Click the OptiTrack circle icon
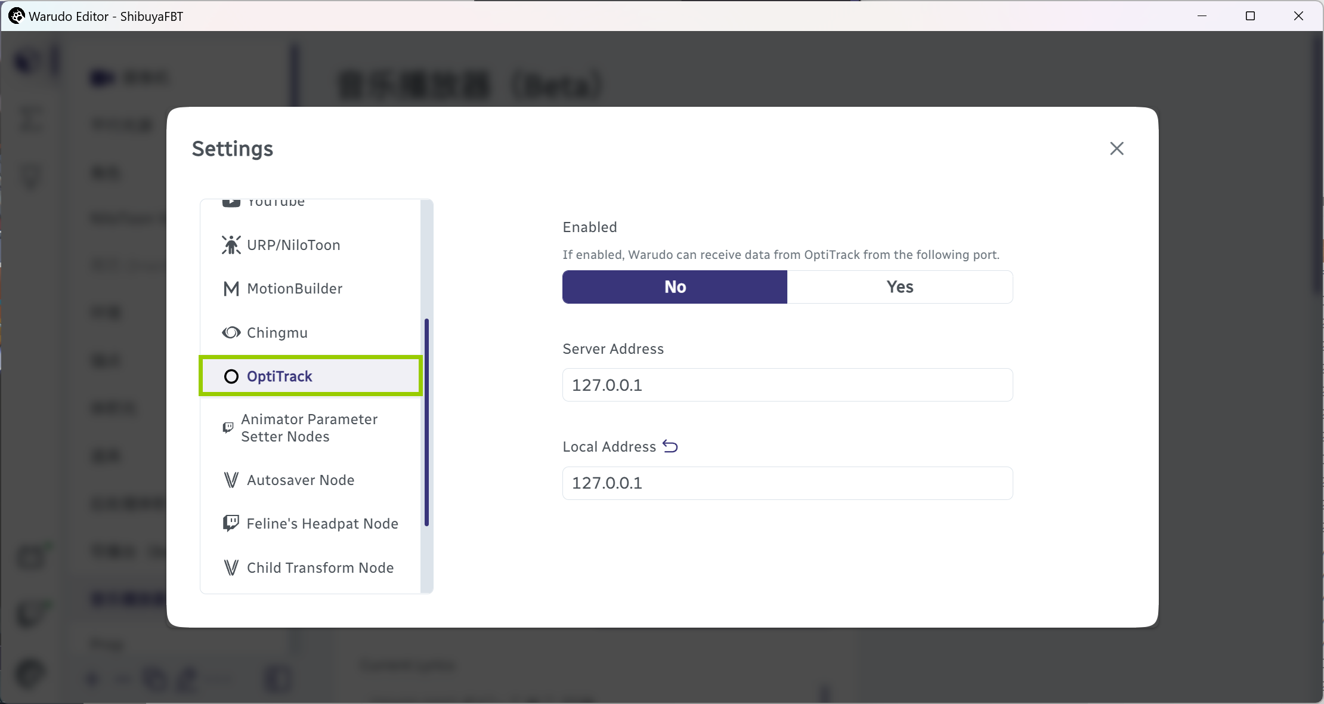The height and width of the screenshot is (704, 1324). pos(231,376)
